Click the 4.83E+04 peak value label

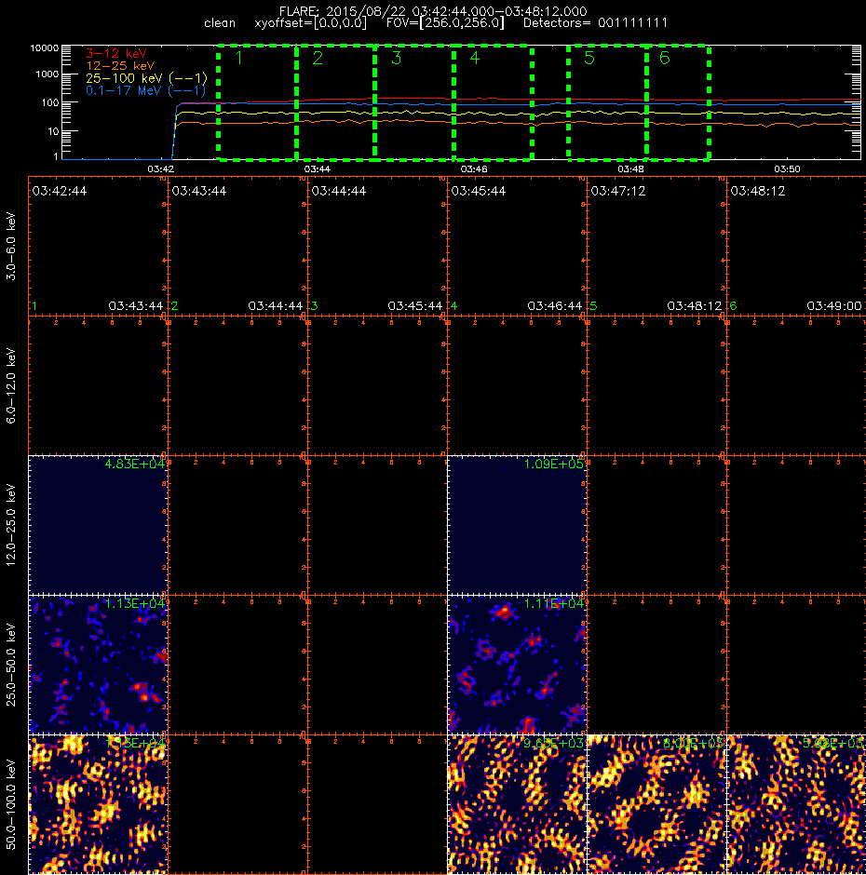click(x=135, y=464)
